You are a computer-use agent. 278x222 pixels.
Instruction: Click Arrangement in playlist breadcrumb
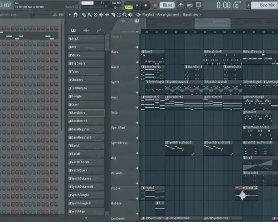click(x=168, y=14)
